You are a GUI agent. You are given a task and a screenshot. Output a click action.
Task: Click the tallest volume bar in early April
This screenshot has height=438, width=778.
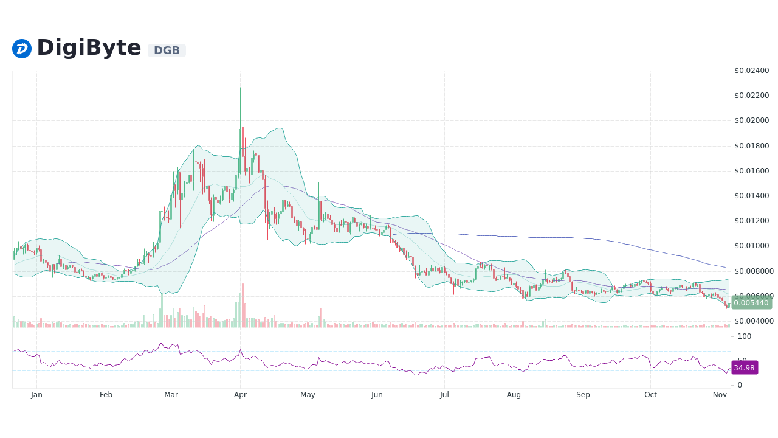[243, 305]
